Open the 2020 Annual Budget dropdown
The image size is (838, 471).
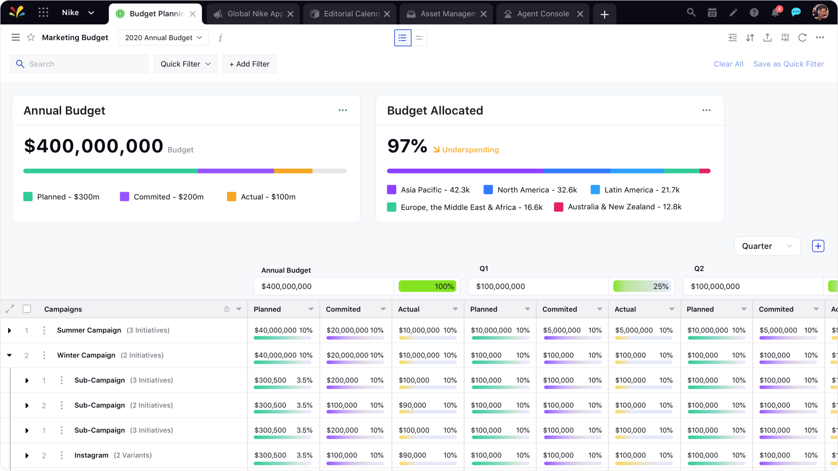(x=164, y=38)
